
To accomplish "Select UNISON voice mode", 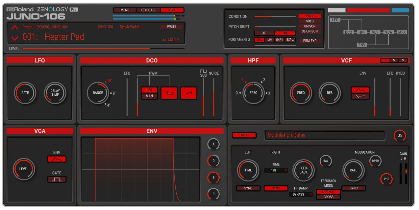I will tap(310, 27).
